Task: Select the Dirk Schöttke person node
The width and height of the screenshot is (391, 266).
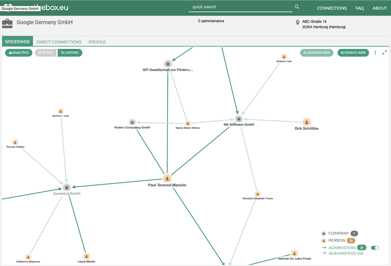Action: tap(307, 122)
